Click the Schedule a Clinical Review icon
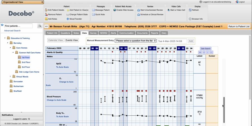Screen dimensions: 252x126 139,15
